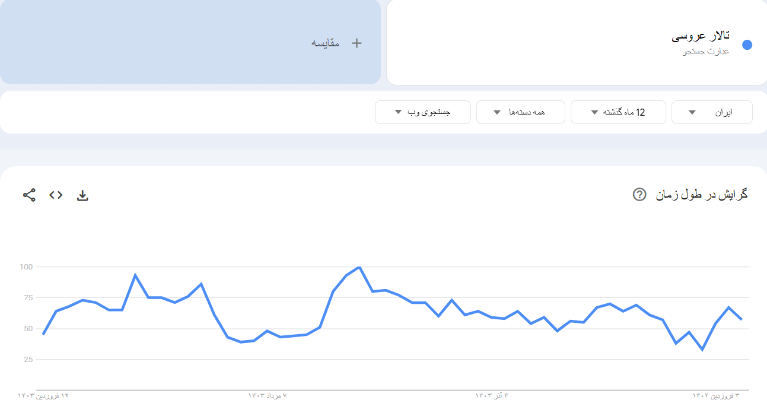Click the ۳ فروردین ۱۴۰۴ axis label
Screen dimensions: 767x419
point(715,395)
